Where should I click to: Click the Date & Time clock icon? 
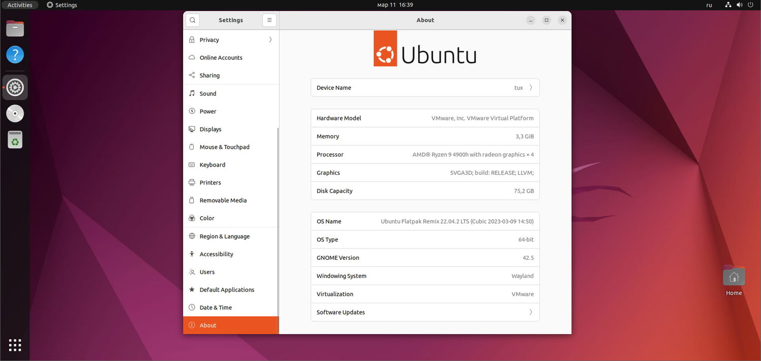point(192,307)
